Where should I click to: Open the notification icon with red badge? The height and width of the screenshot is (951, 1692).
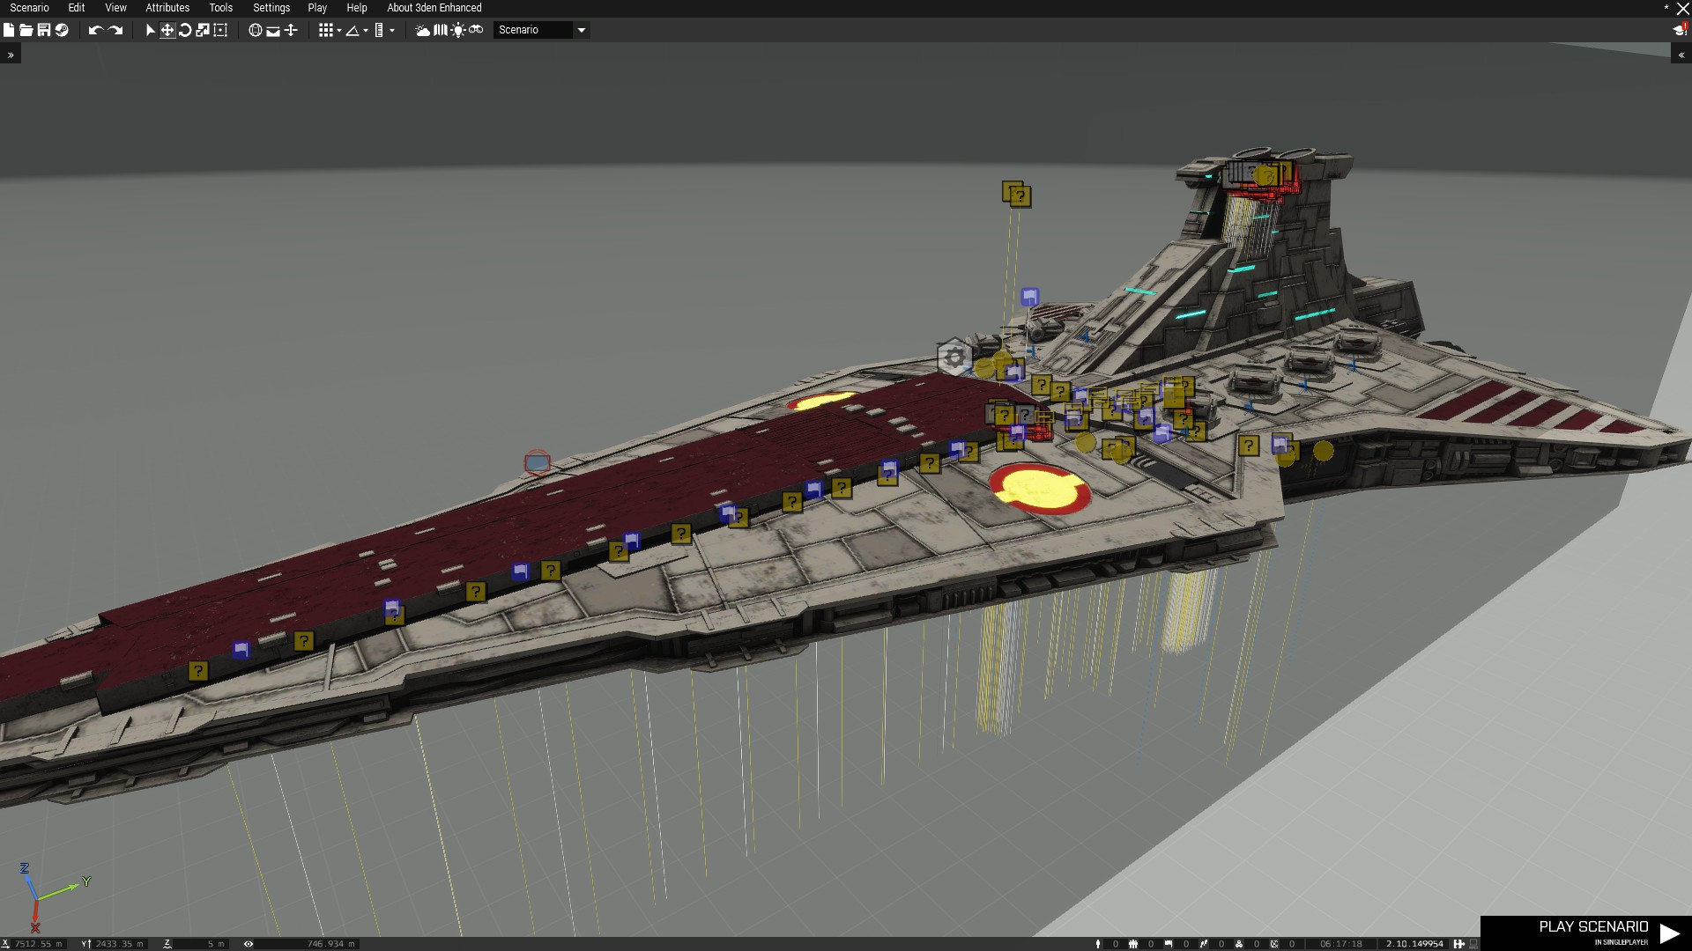click(1680, 30)
